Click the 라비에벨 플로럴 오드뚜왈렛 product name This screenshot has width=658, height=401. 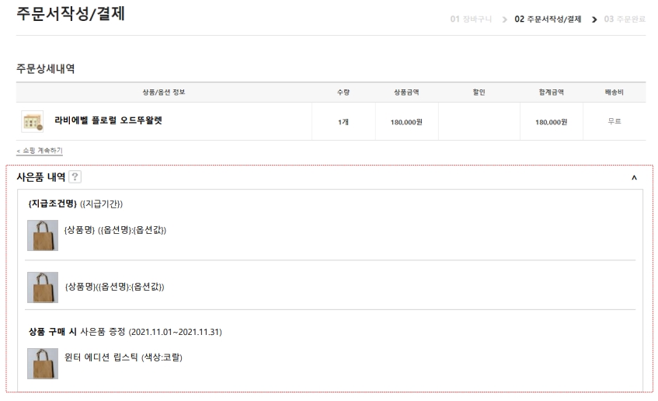[108, 121]
